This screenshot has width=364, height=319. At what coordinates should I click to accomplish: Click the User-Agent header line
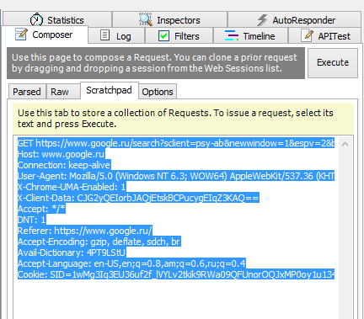tap(176, 176)
